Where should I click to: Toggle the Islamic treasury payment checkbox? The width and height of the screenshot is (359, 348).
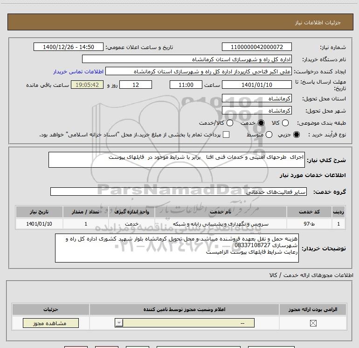click(x=226, y=135)
